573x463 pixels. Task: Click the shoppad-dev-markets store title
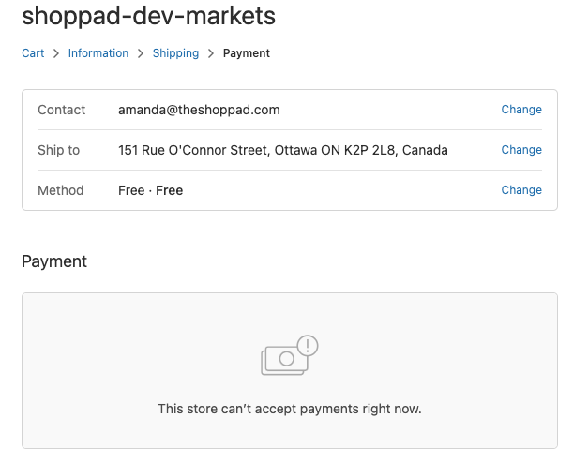148,16
